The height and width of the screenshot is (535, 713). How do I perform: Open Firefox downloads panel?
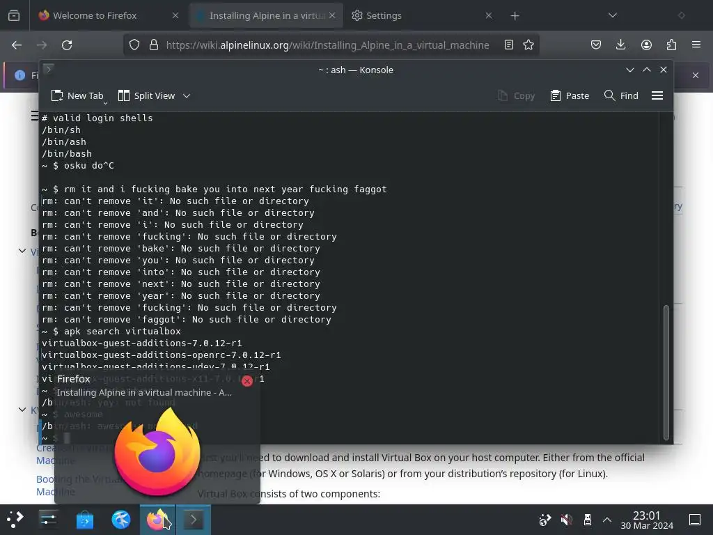click(620, 45)
